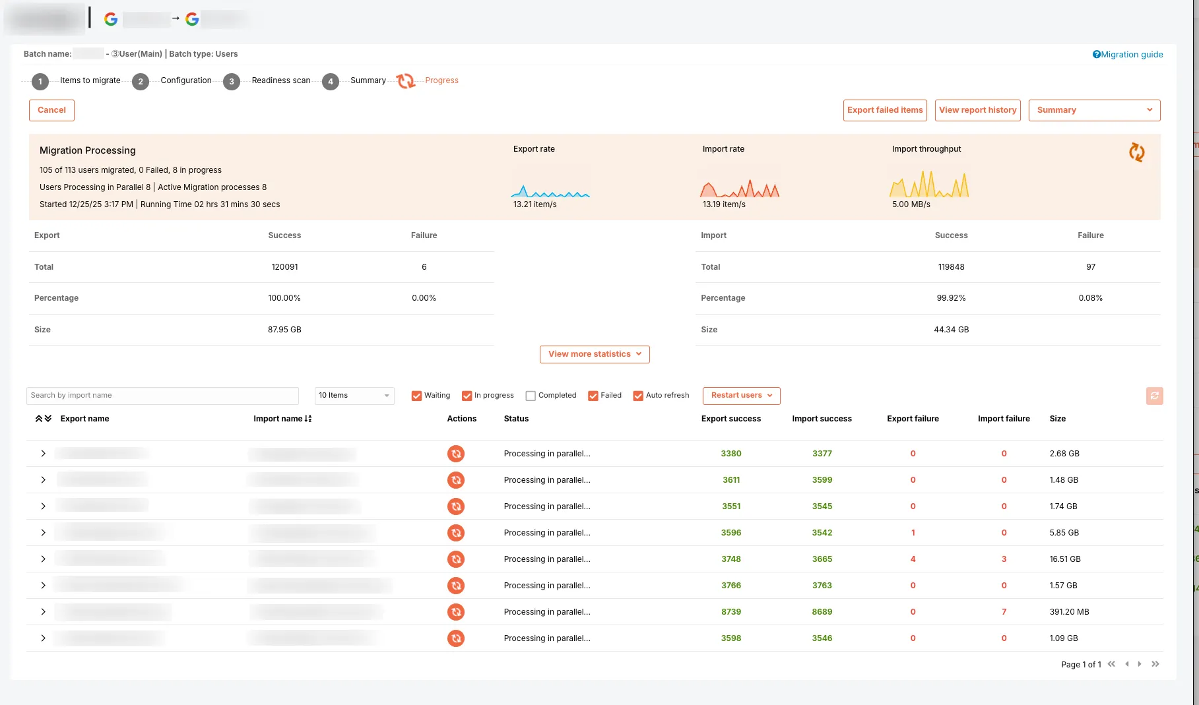Click the orange refresh icon in Migration Processing panel
Viewport: 1199px width, 705px height.
tap(1136, 152)
